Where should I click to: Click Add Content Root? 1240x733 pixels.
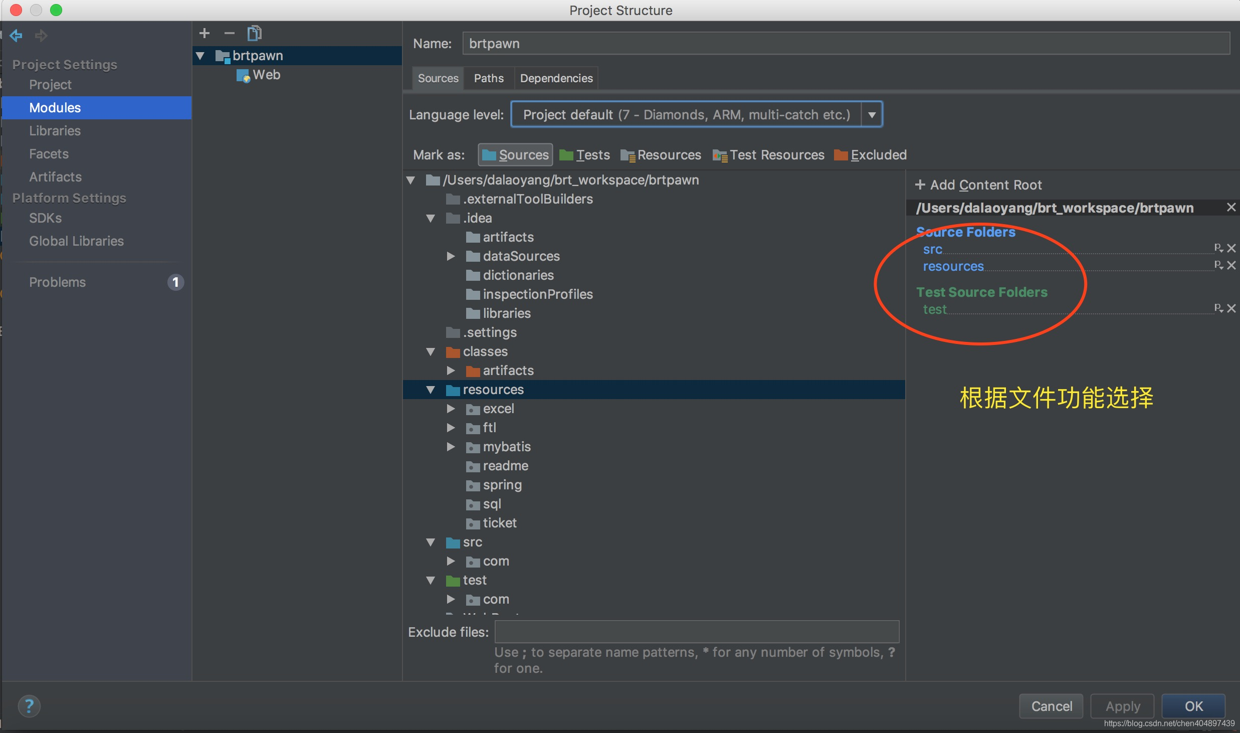(x=978, y=185)
